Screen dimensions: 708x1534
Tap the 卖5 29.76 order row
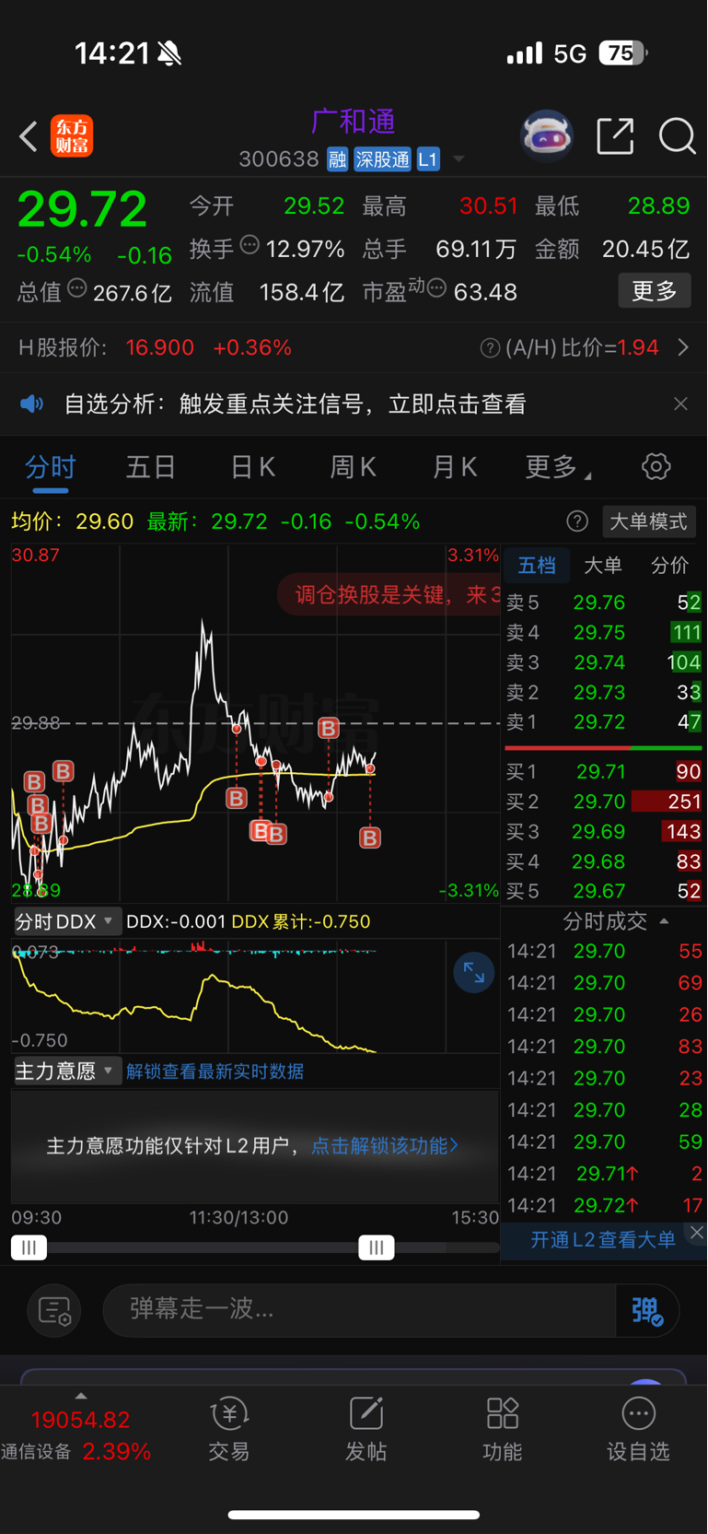pos(603,603)
